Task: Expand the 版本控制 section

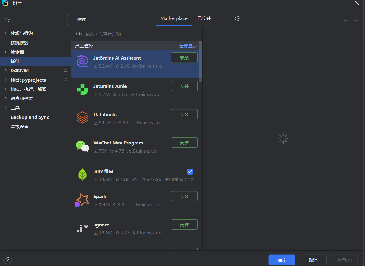Action: (x=5, y=71)
